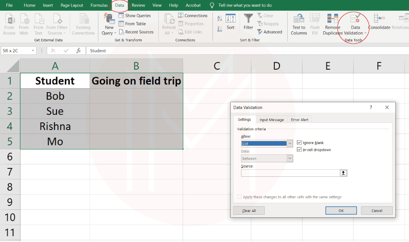This screenshot has width=409, height=242.
Task: Switch to the Input Message tab
Action: point(271,119)
